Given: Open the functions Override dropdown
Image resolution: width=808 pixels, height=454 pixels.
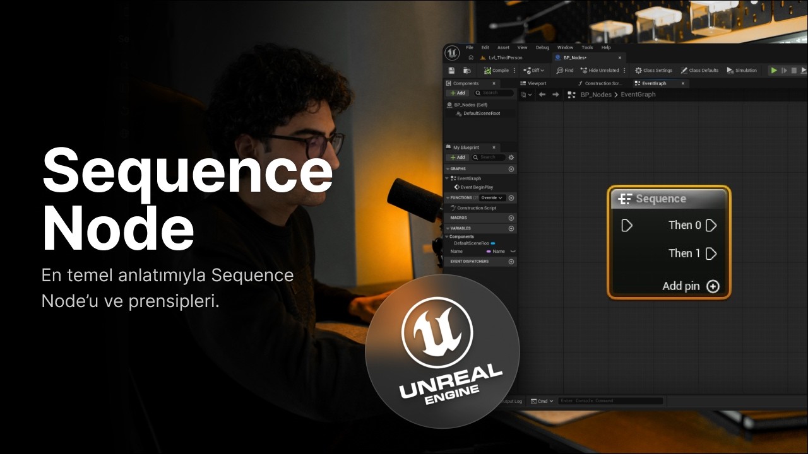Looking at the screenshot, I should click(x=492, y=198).
